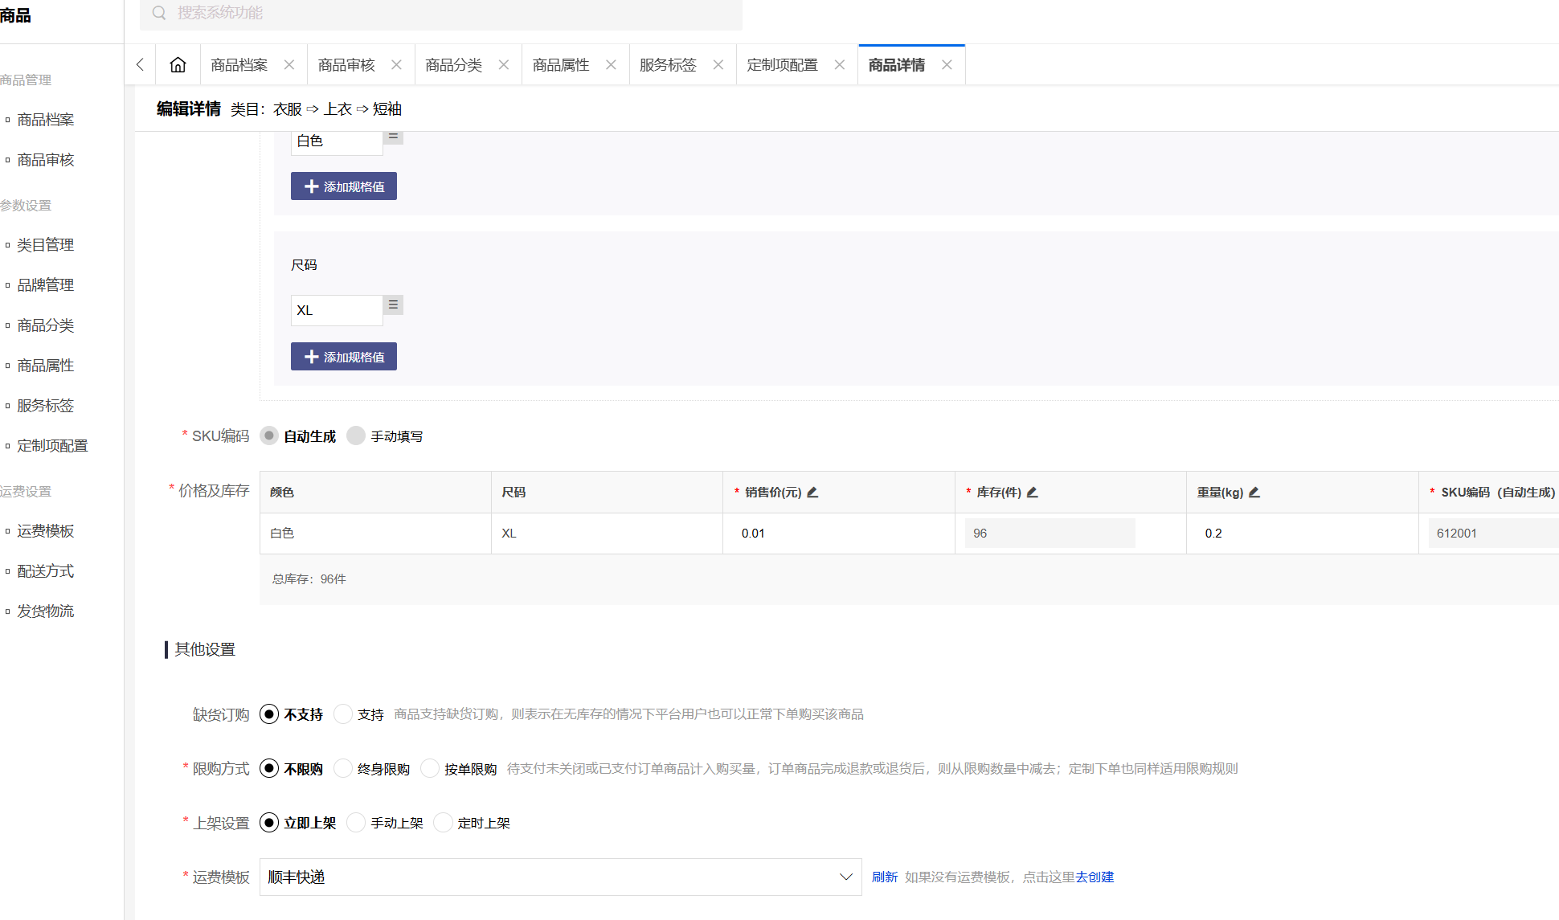1559x920 pixels.
Task: Click the search magnifier icon
Action: 159,13
